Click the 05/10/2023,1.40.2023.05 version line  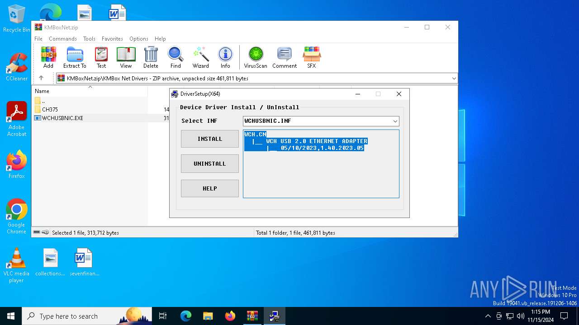click(322, 148)
